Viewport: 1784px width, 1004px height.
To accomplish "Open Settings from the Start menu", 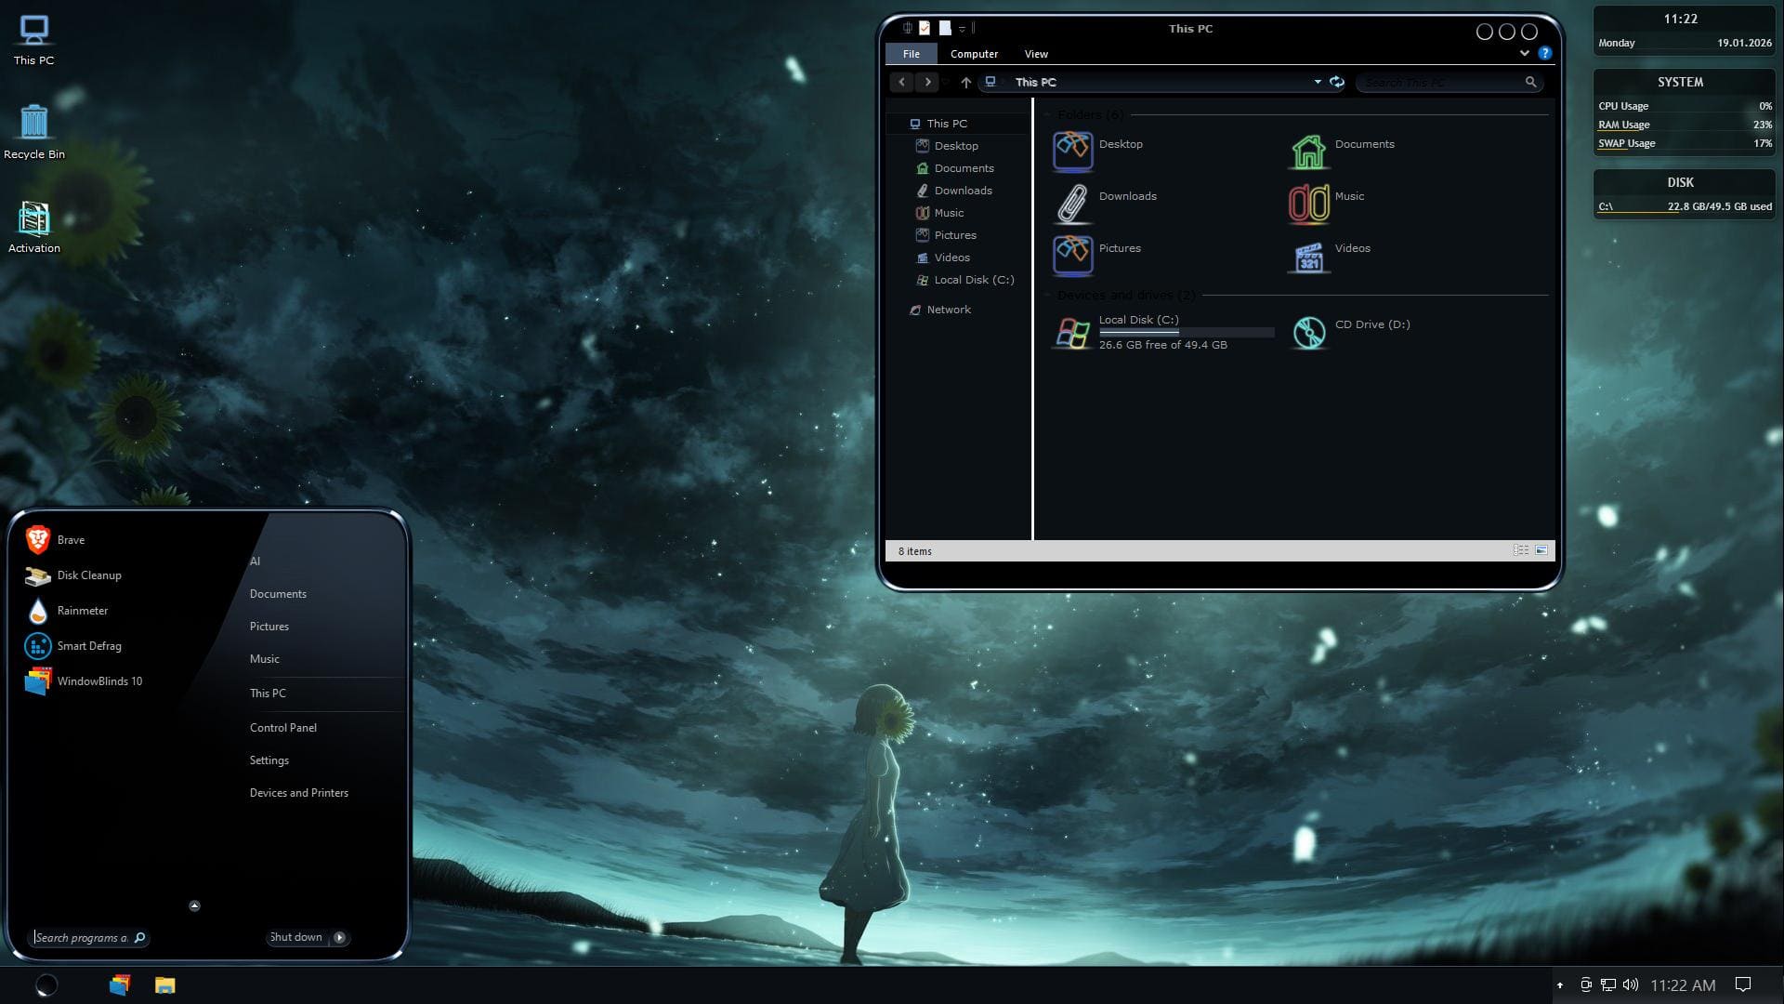I will 269,760.
